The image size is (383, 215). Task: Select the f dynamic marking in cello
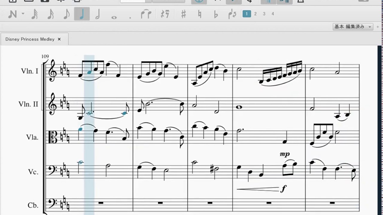[283, 189]
